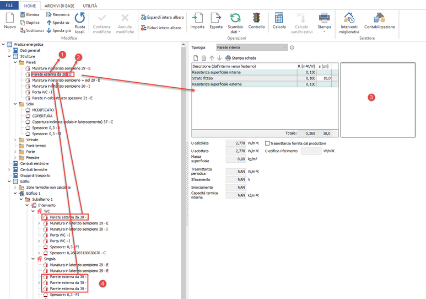Collapse the Solai folder
Viewport: 426px width, 299px height.
pyautogui.click(x=15, y=104)
